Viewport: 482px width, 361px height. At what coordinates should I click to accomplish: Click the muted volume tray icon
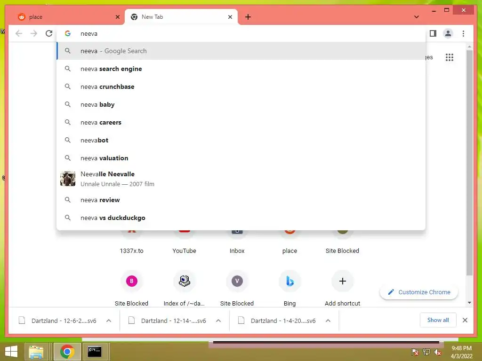tap(437, 352)
